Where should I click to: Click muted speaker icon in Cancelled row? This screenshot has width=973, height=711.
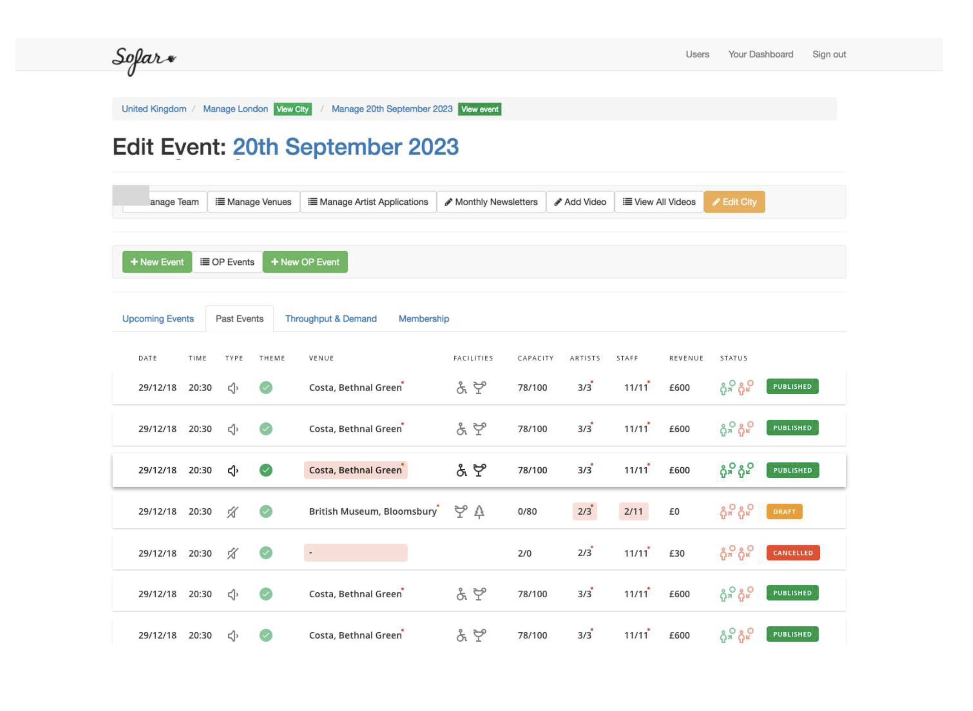tap(233, 553)
